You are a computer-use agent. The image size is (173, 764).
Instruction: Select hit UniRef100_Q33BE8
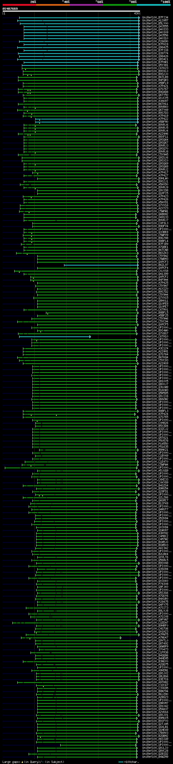point(155,232)
